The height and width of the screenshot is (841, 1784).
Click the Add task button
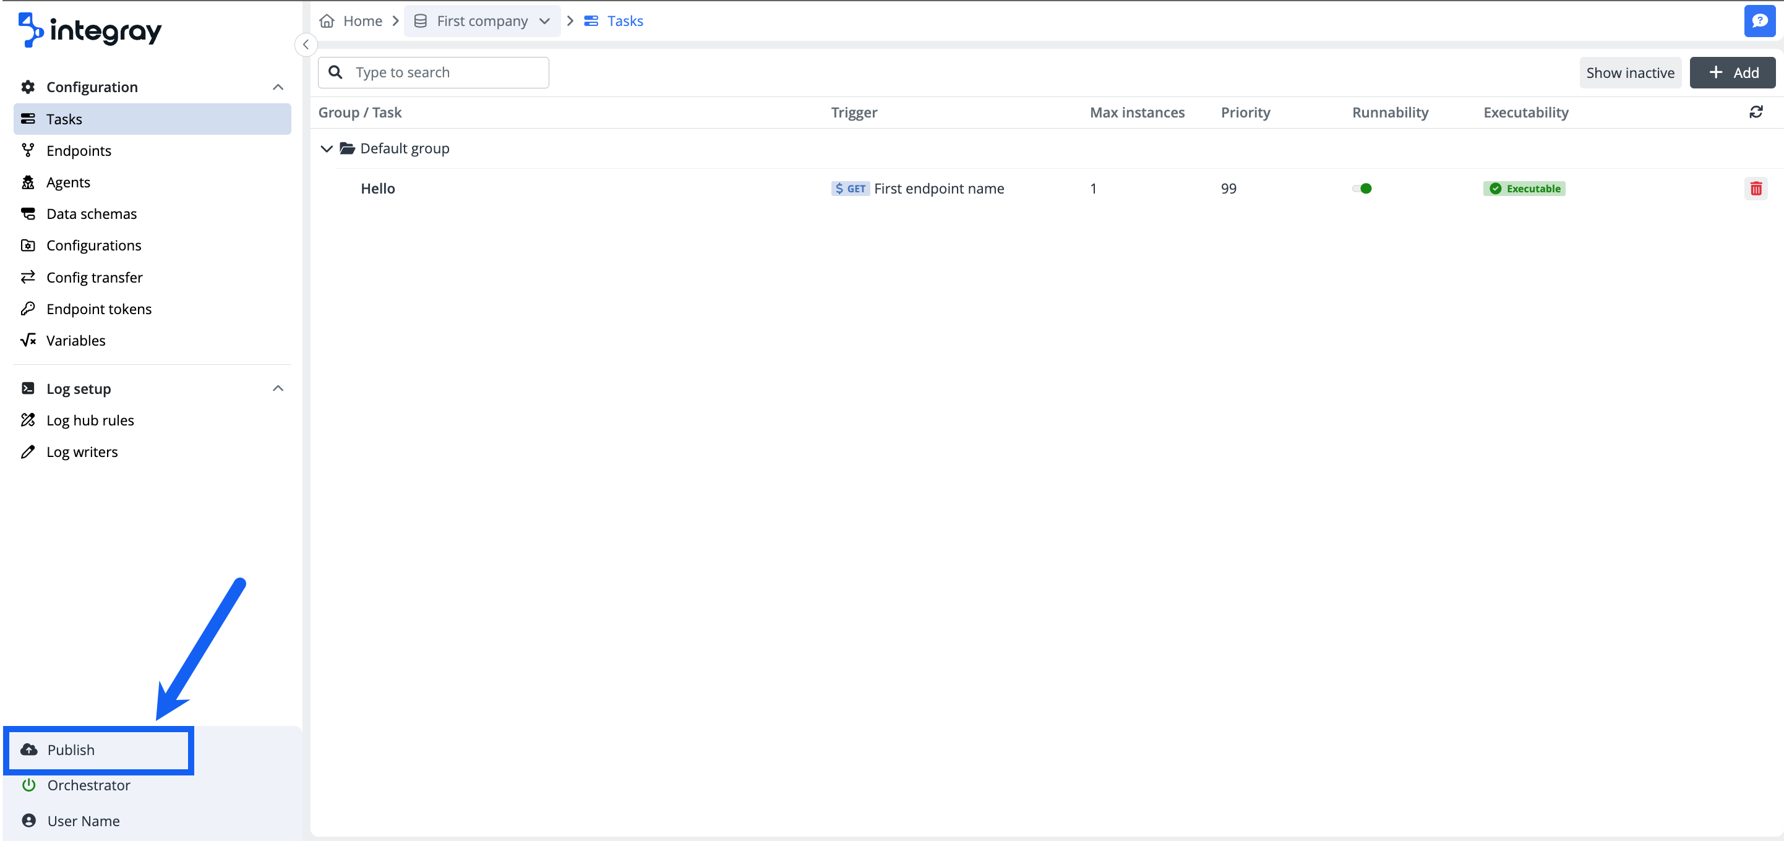(x=1732, y=73)
